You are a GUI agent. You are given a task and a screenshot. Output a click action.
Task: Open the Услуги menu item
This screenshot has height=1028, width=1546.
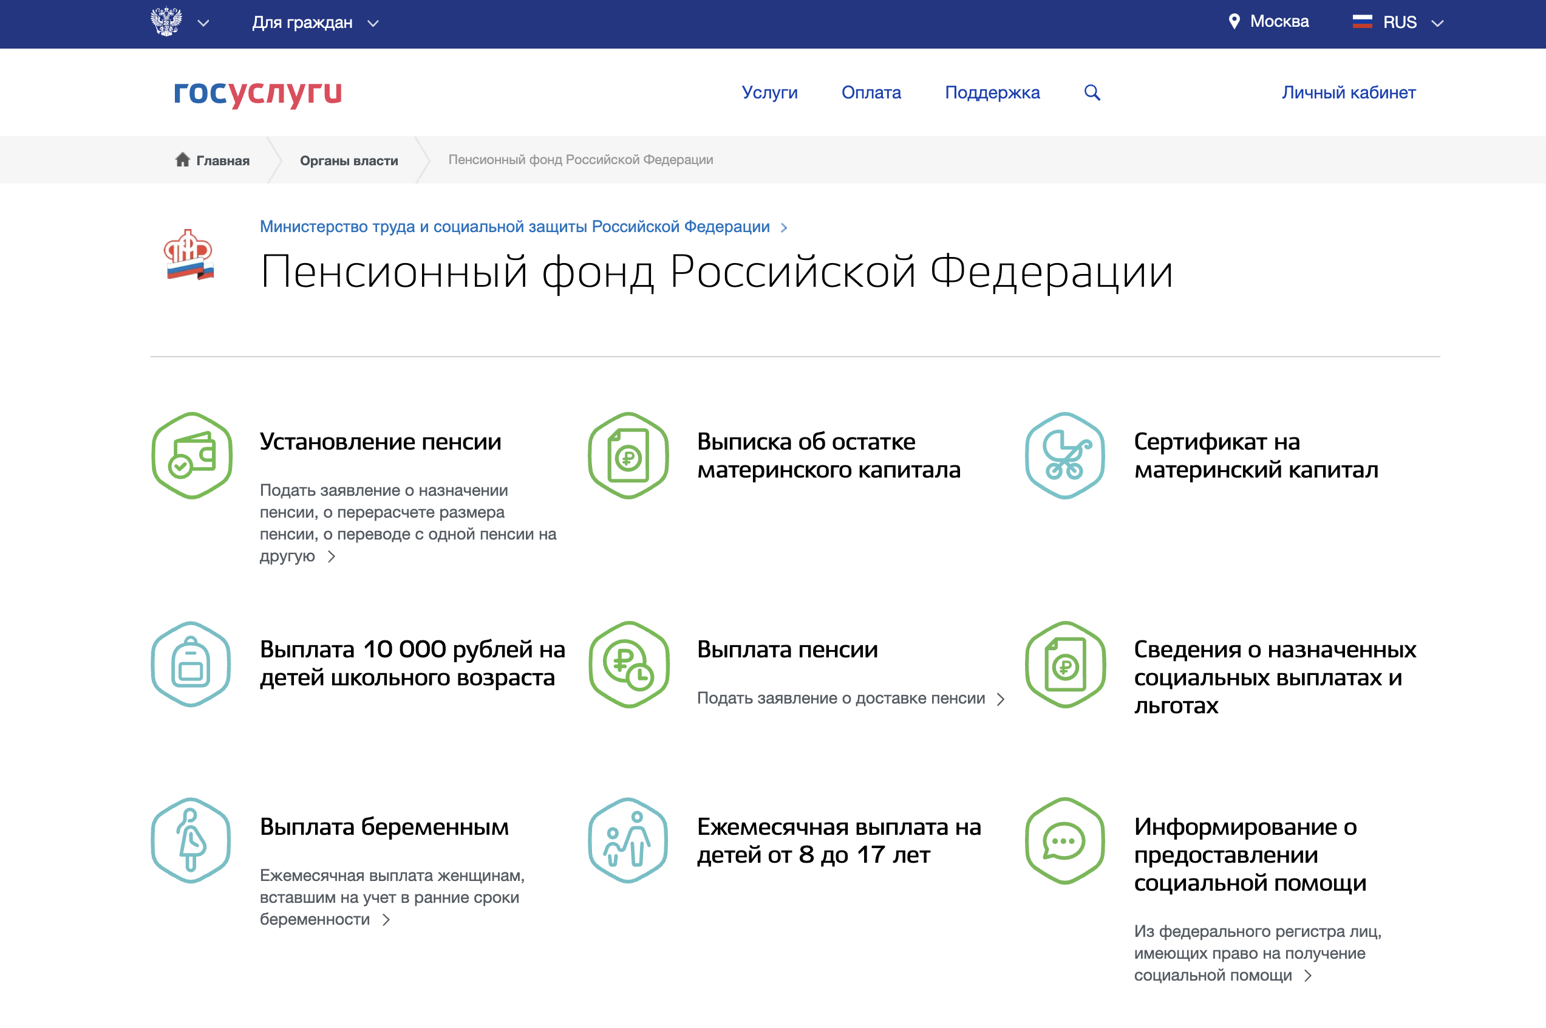769,92
